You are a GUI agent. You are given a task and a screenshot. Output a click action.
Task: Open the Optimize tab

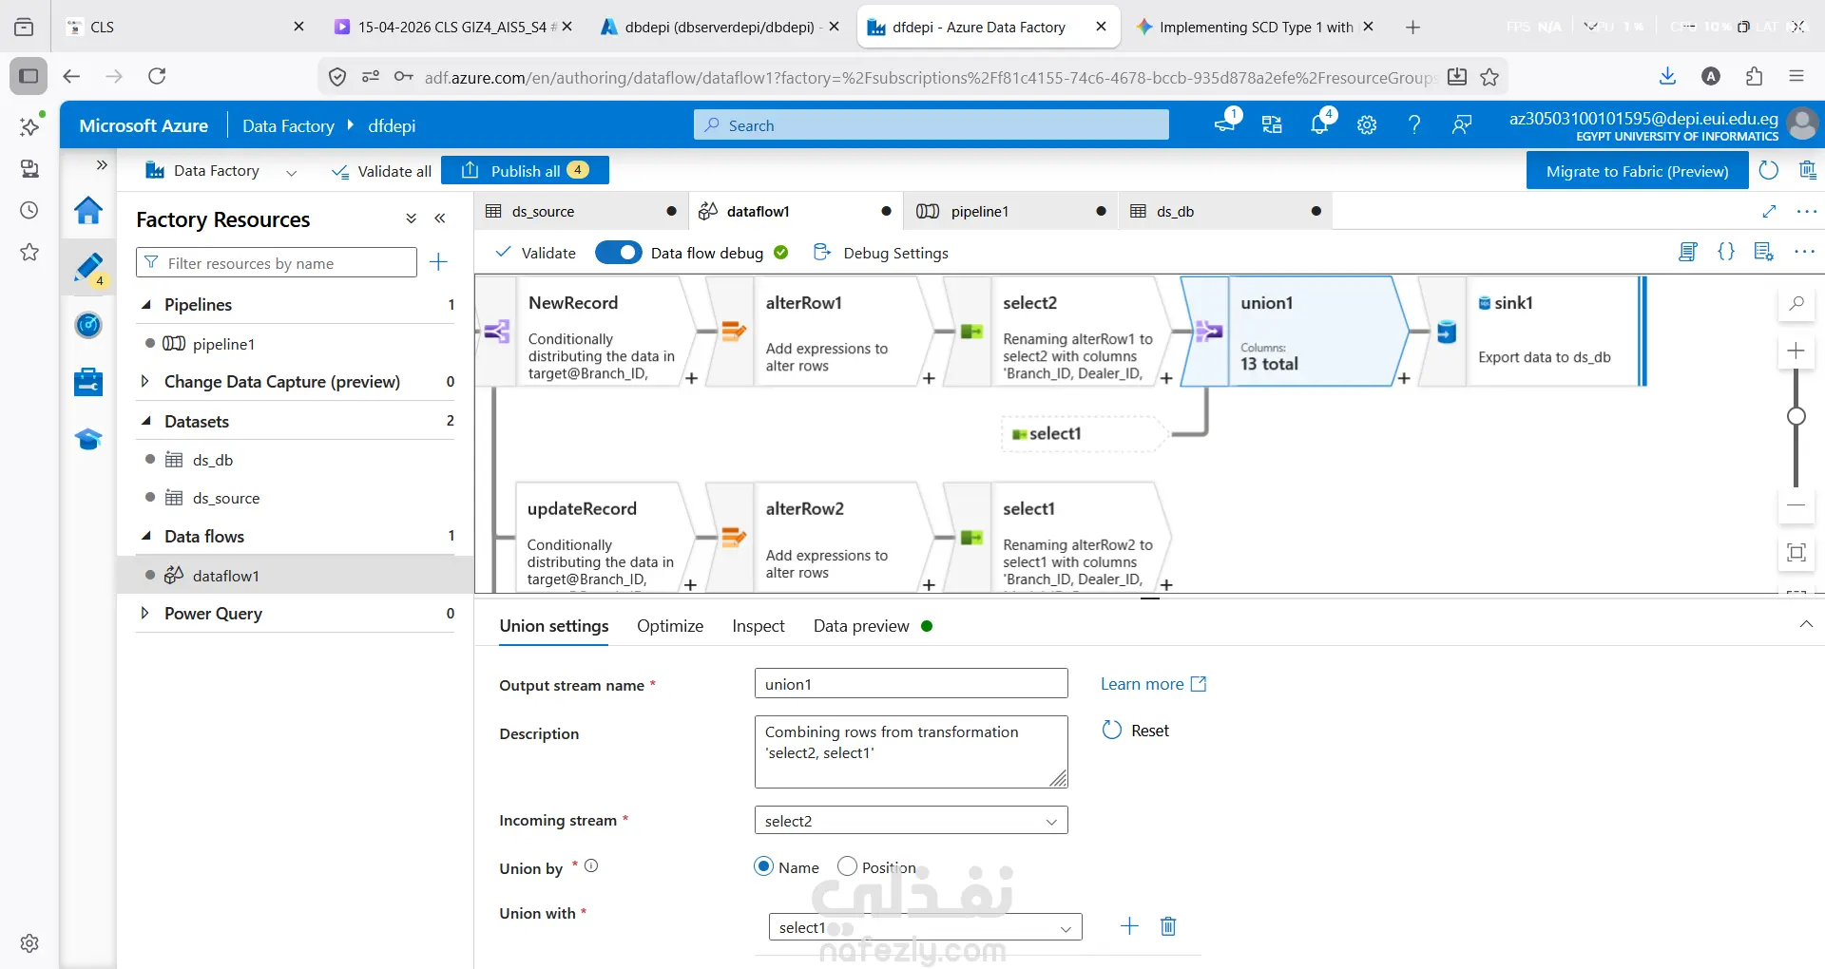(670, 626)
